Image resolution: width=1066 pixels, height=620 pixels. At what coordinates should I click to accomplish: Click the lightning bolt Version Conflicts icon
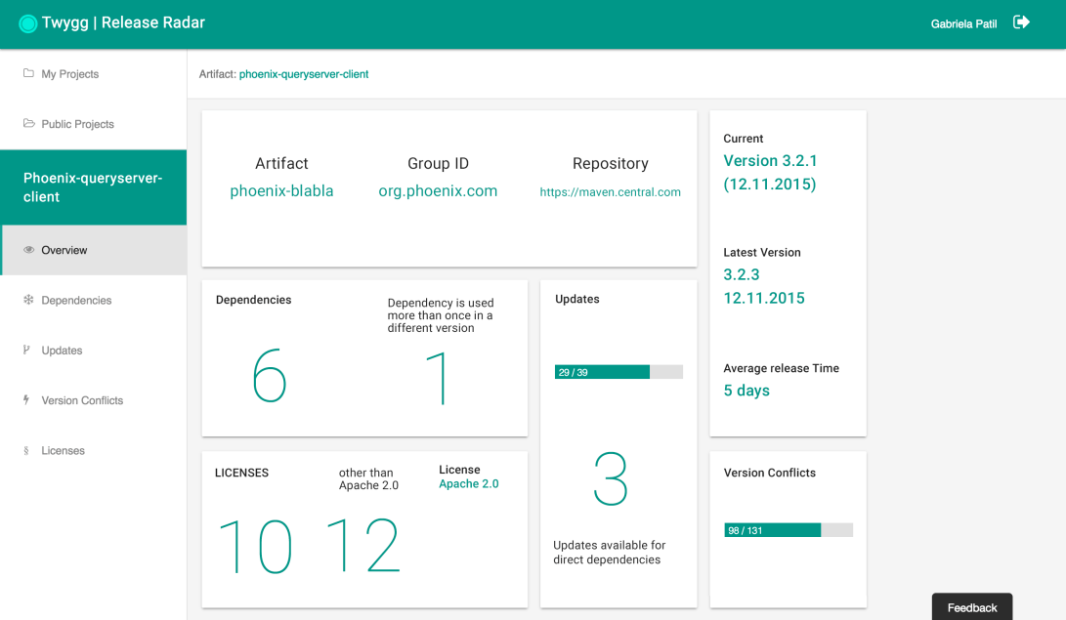[x=27, y=400]
